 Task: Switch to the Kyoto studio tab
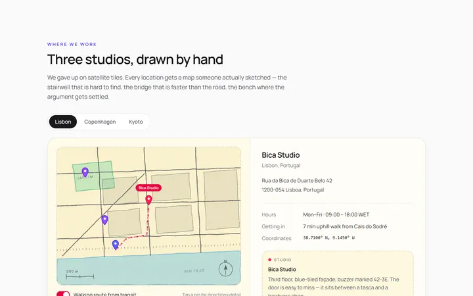point(136,122)
